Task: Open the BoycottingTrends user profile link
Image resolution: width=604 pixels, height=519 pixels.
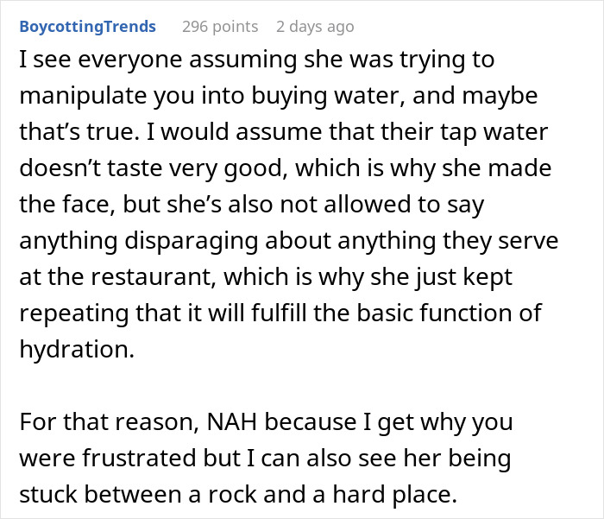Action: (x=87, y=27)
